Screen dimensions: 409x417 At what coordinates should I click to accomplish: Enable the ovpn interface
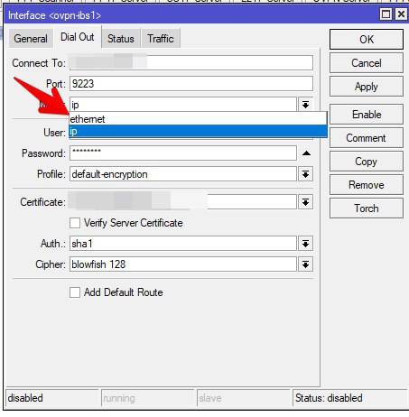tap(367, 115)
